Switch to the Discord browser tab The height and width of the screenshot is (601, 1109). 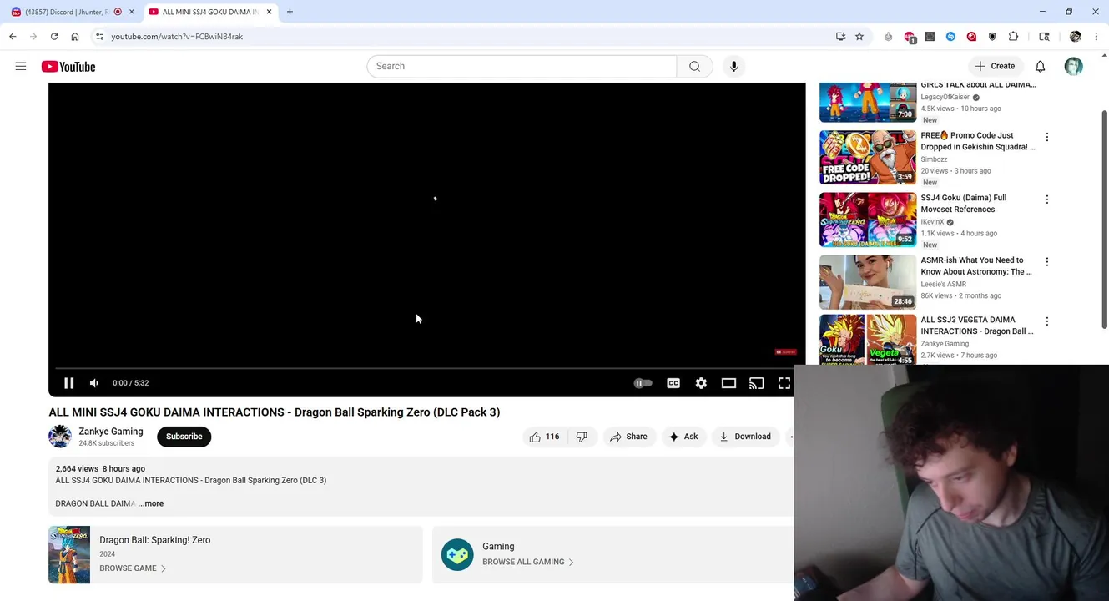tap(69, 12)
